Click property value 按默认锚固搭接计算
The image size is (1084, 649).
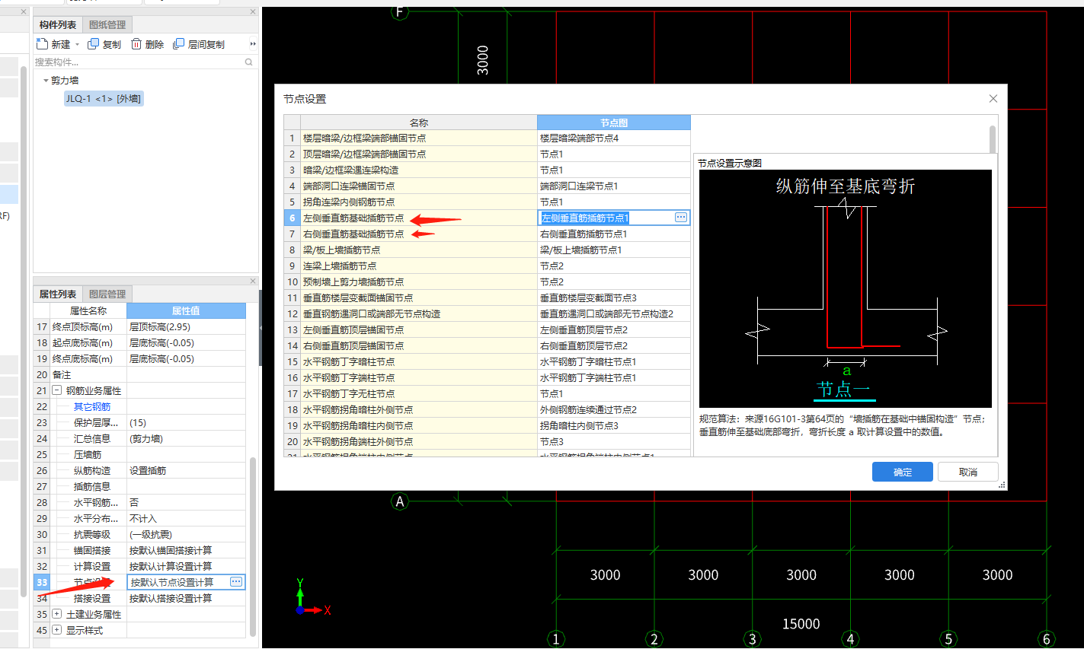[x=186, y=551]
